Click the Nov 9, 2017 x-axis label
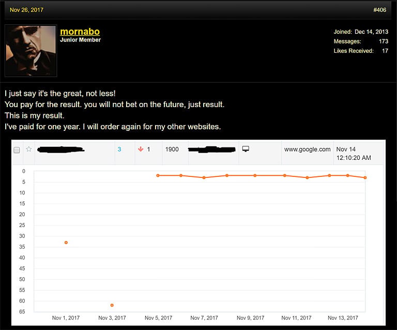 coord(250,318)
